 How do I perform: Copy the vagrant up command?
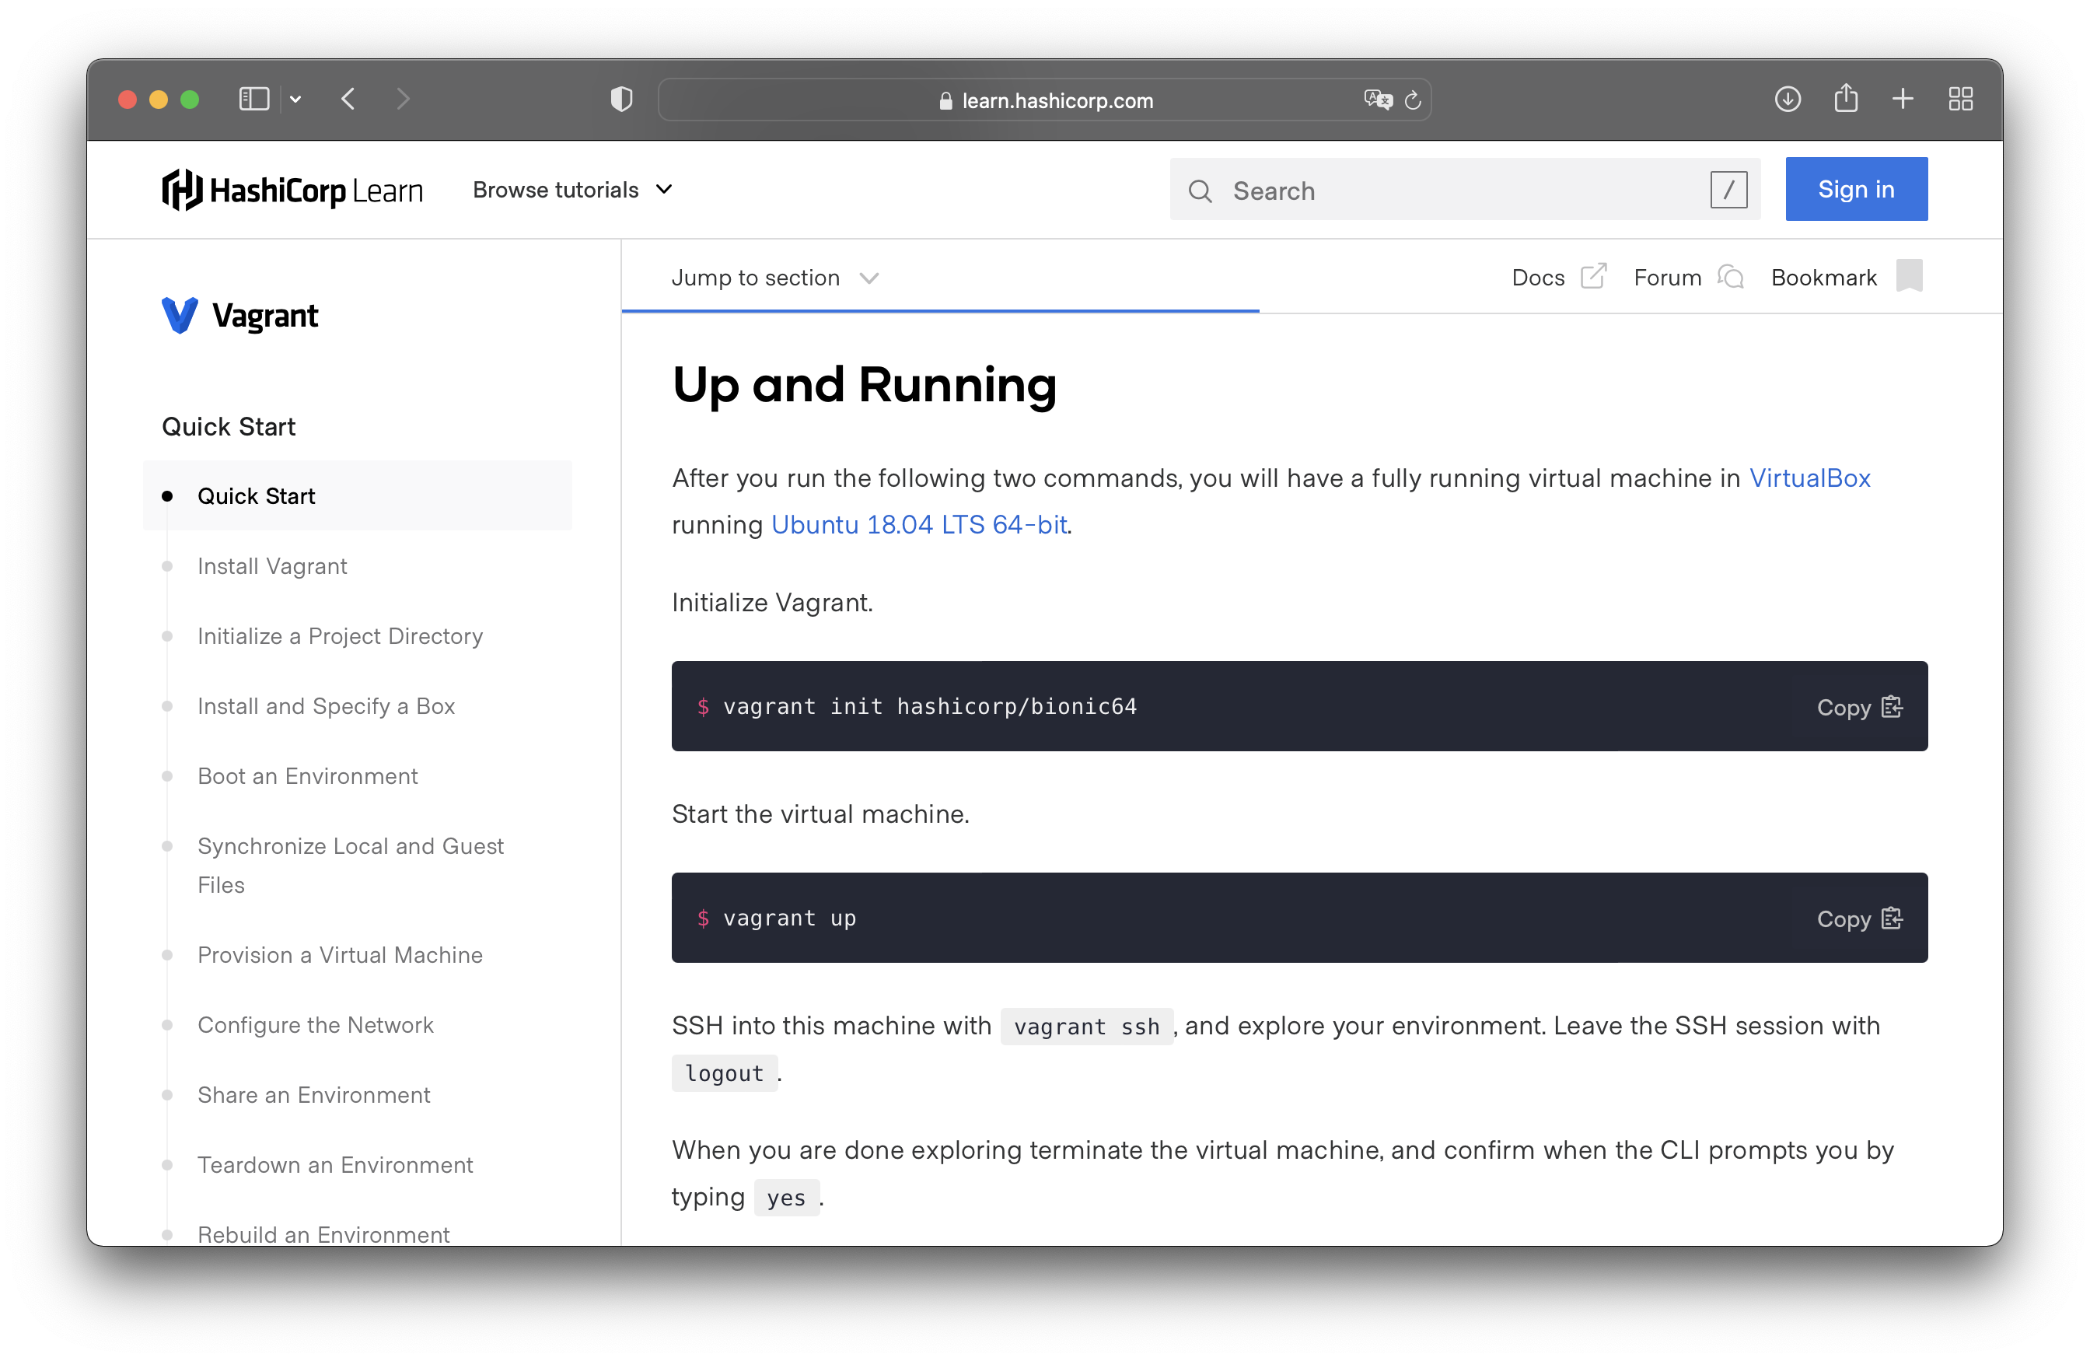coord(1858,919)
